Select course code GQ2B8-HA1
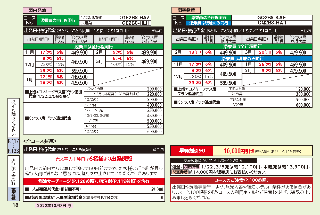The image size is (320, 215). (x=272, y=23)
